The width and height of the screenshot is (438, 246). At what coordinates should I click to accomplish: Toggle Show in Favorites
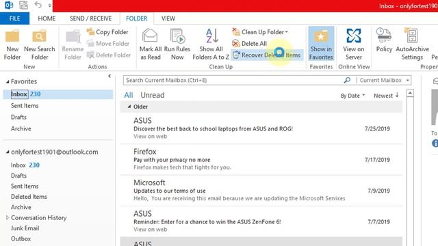[x=321, y=44]
